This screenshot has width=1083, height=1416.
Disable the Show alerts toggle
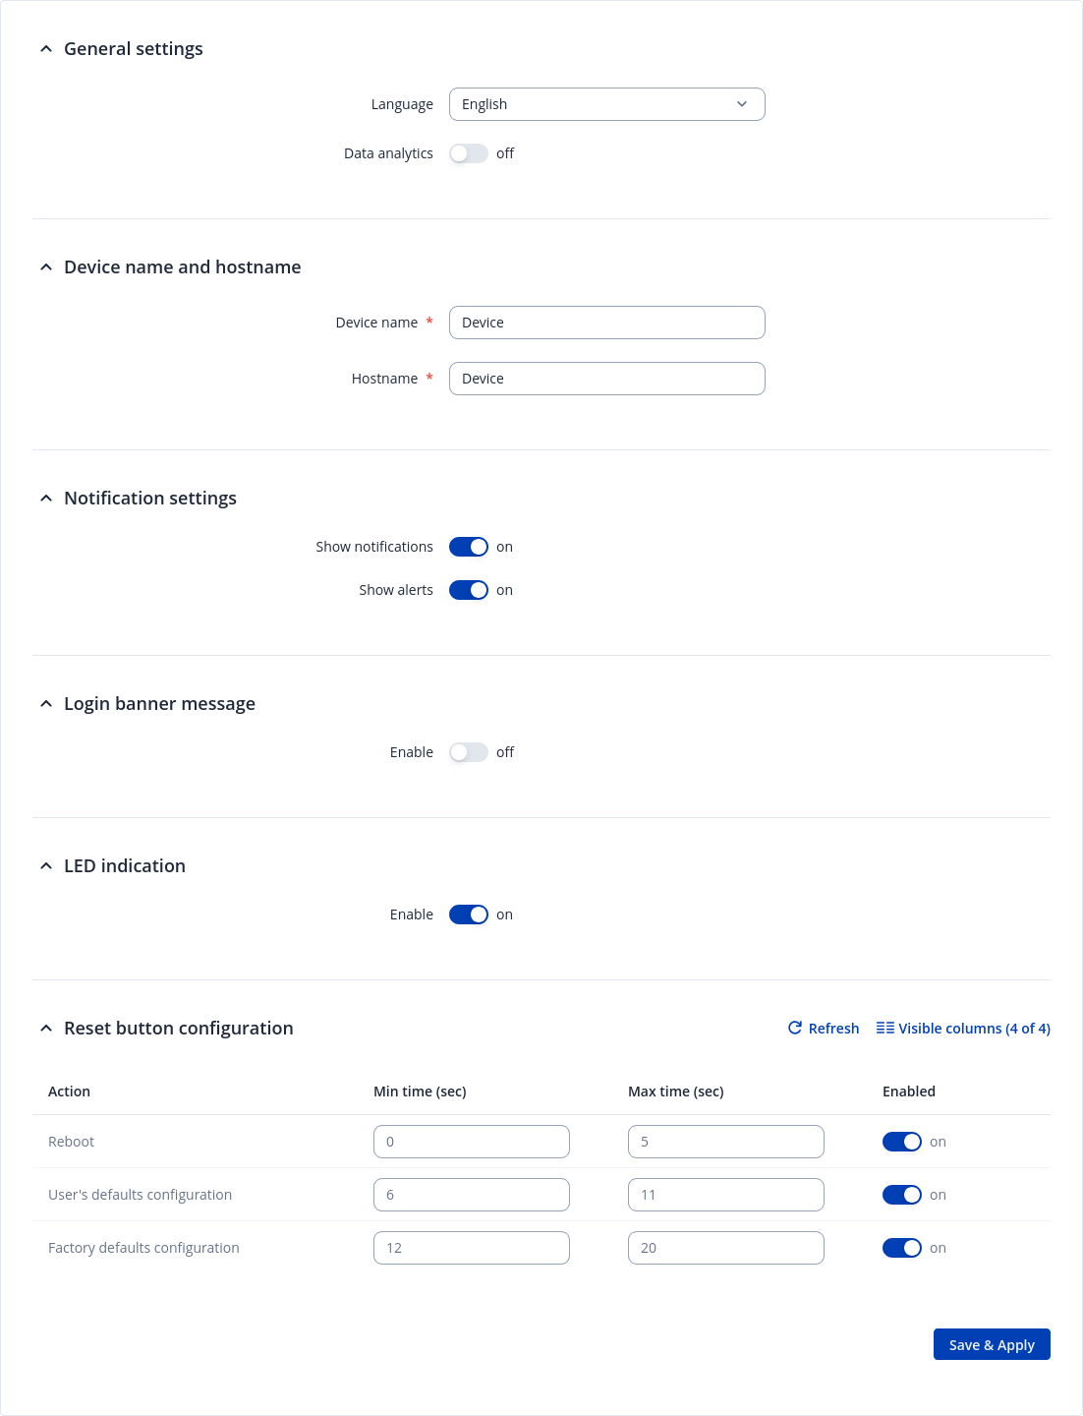pos(469,590)
